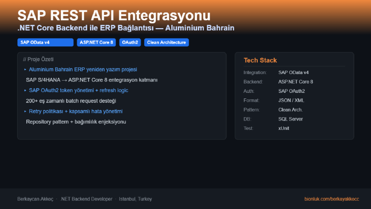Click the DB: label
This screenshot has height=209, width=371.
click(x=247, y=119)
